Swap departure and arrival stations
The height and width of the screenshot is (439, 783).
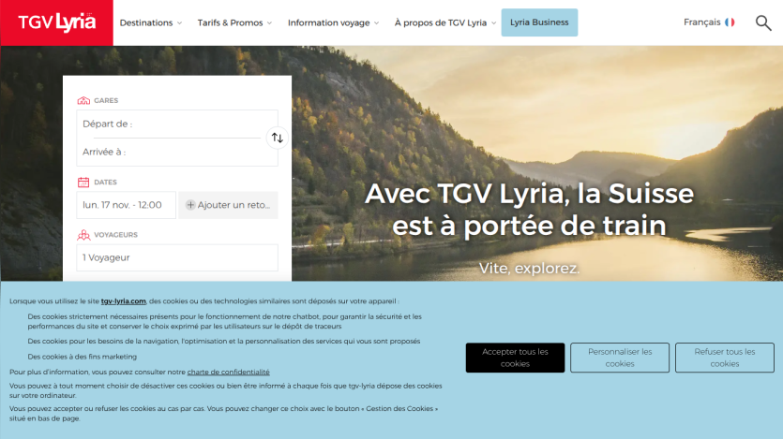click(278, 138)
